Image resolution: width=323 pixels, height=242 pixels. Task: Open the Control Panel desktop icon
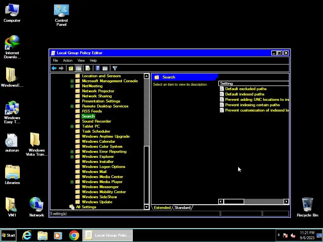tap(62, 15)
